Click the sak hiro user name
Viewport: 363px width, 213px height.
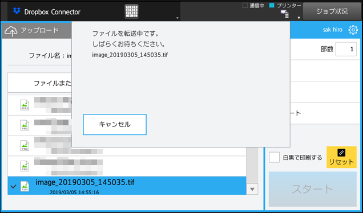click(332, 30)
